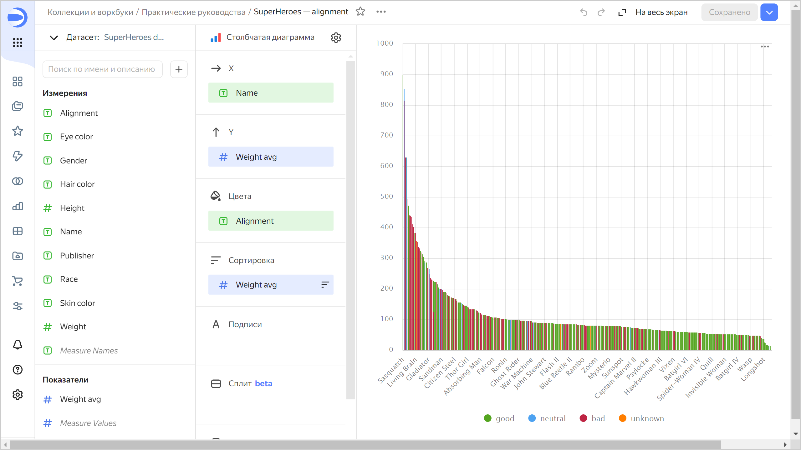Add chart to favorites with star icon
The width and height of the screenshot is (801, 450).
tap(360, 12)
